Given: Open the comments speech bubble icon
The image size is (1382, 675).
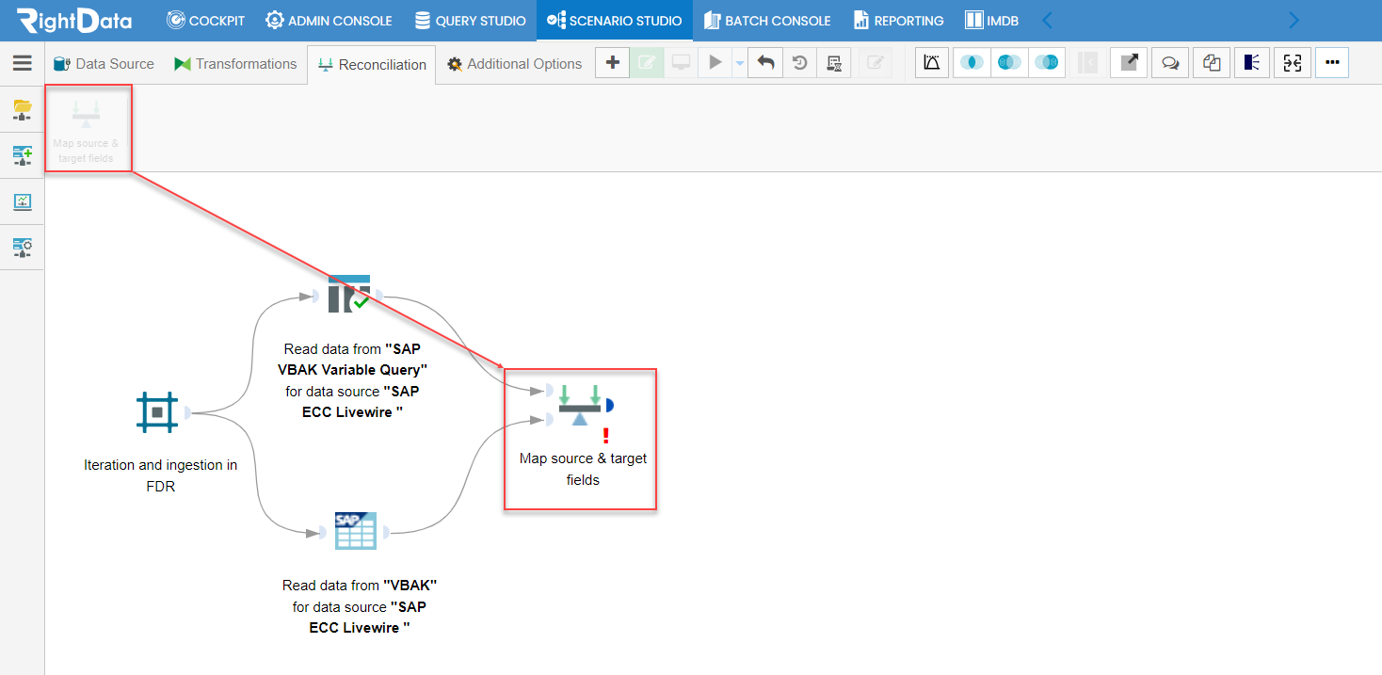Looking at the screenshot, I should pyautogui.click(x=1170, y=63).
